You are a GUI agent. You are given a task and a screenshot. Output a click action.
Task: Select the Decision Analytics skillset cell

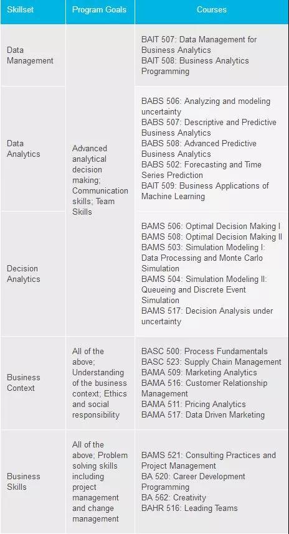coord(33,273)
